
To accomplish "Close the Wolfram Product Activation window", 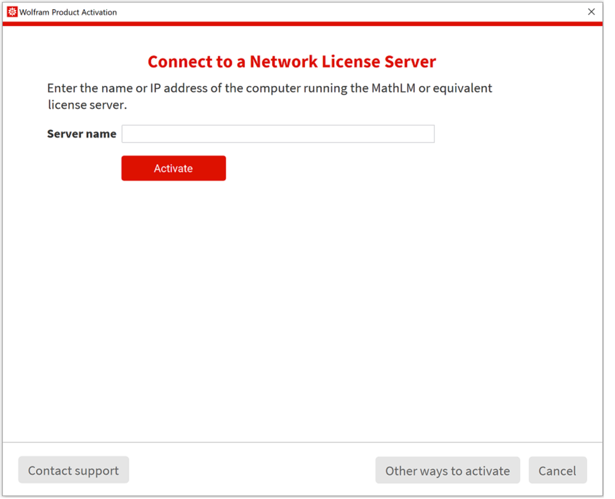I will (591, 12).
